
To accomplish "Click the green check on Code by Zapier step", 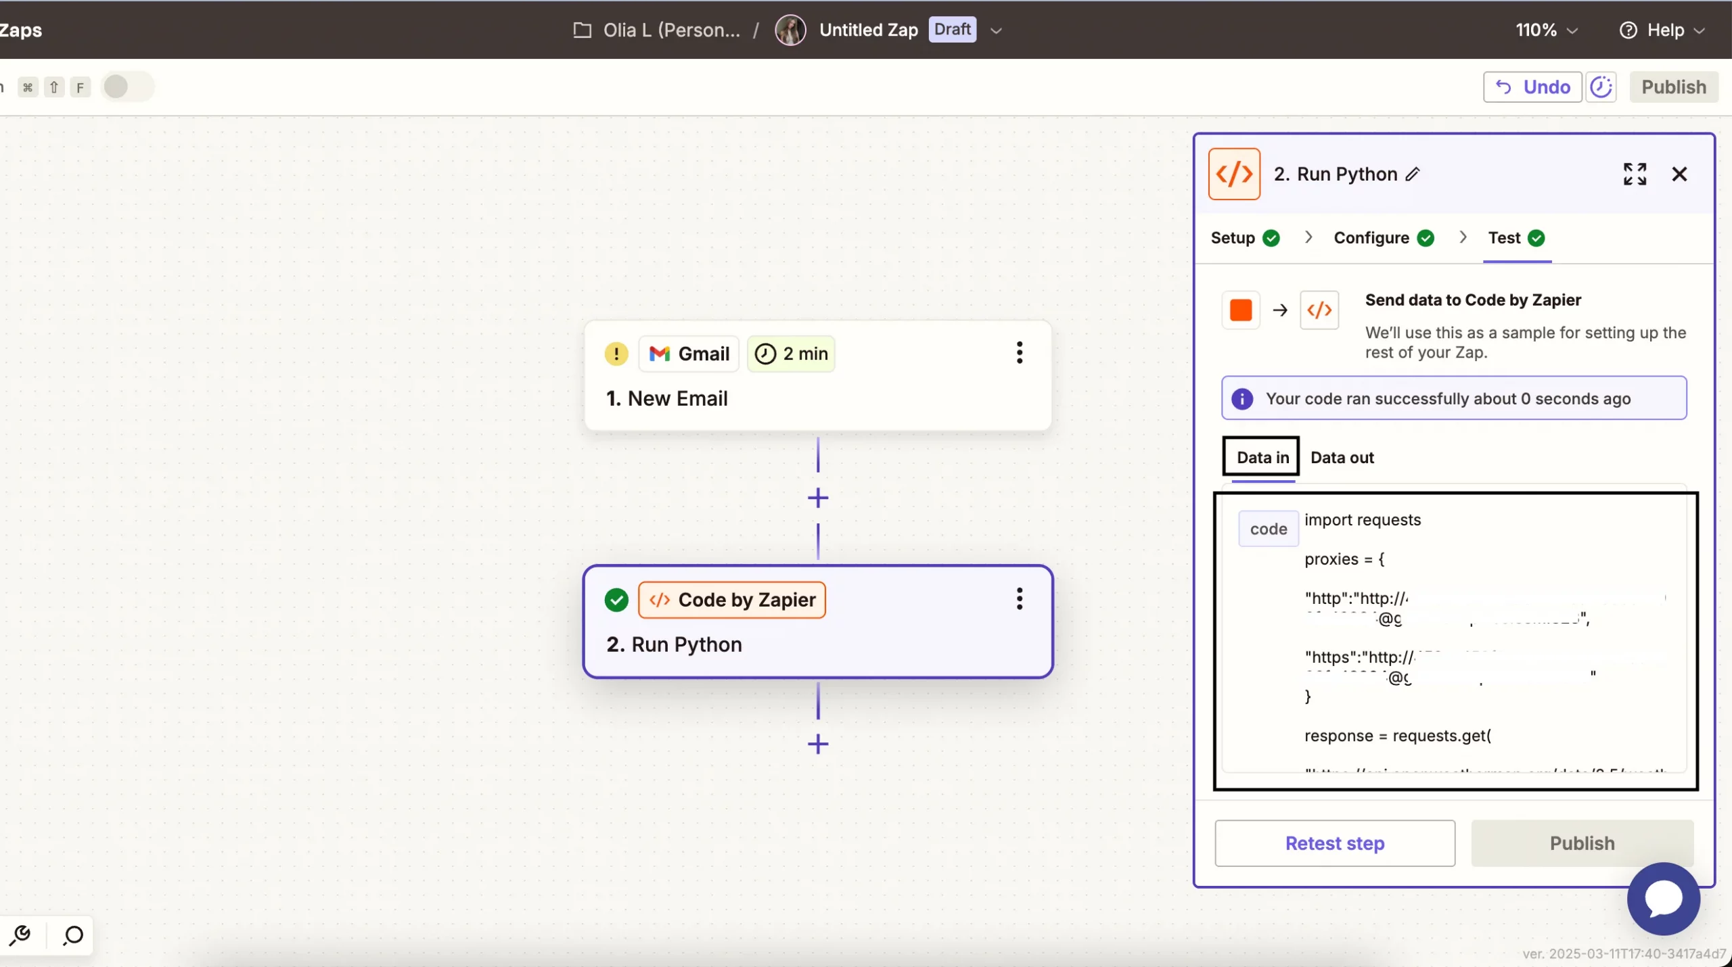I will [x=616, y=599].
